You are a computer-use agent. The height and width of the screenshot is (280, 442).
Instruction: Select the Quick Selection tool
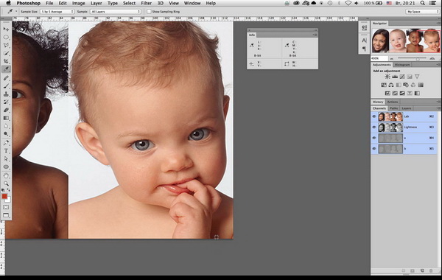[6, 53]
